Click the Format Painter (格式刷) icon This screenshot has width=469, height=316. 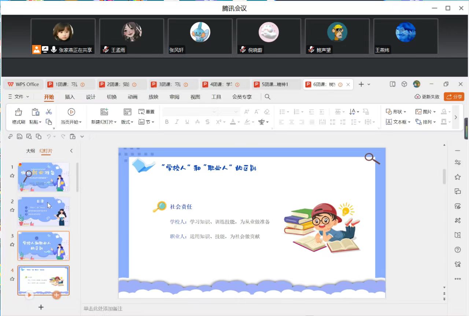(x=18, y=112)
